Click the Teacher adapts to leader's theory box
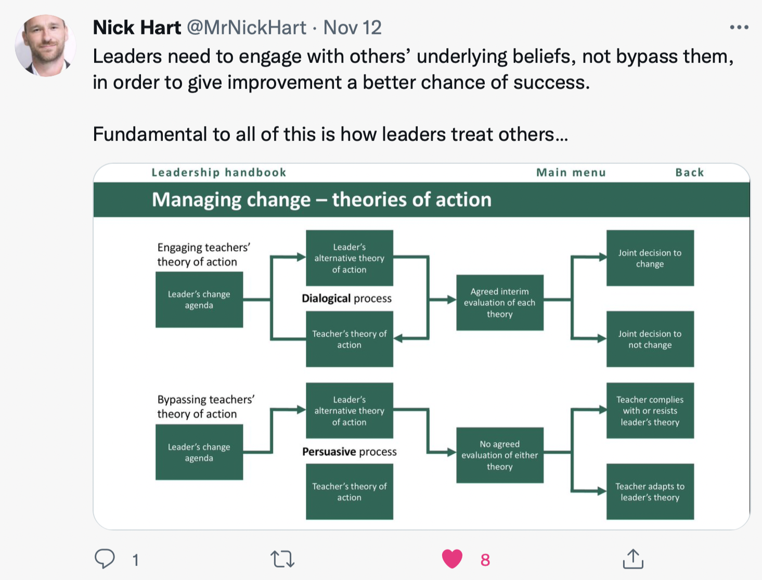Image resolution: width=762 pixels, height=580 pixels. [x=650, y=492]
